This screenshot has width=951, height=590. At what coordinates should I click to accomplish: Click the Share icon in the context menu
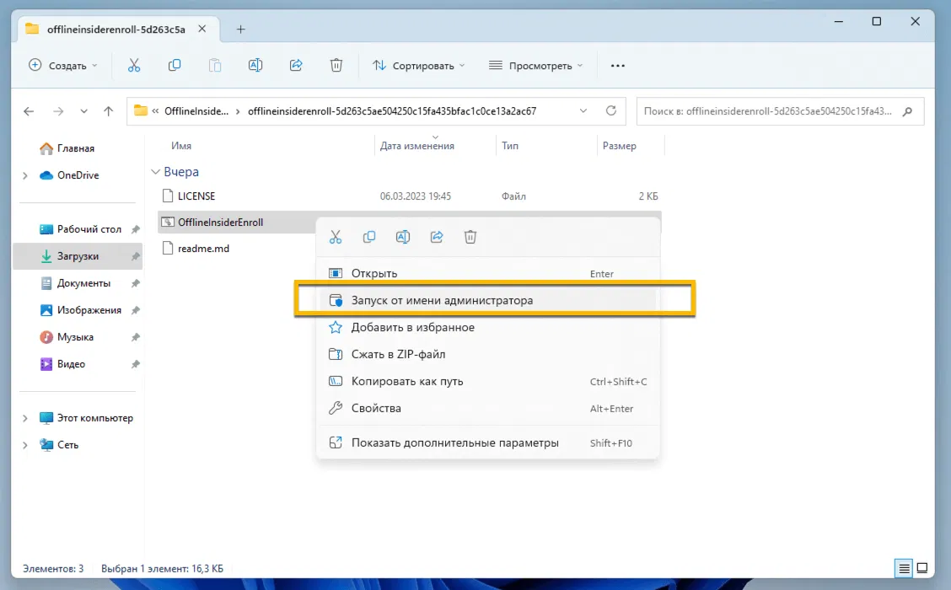coord(437,237)
